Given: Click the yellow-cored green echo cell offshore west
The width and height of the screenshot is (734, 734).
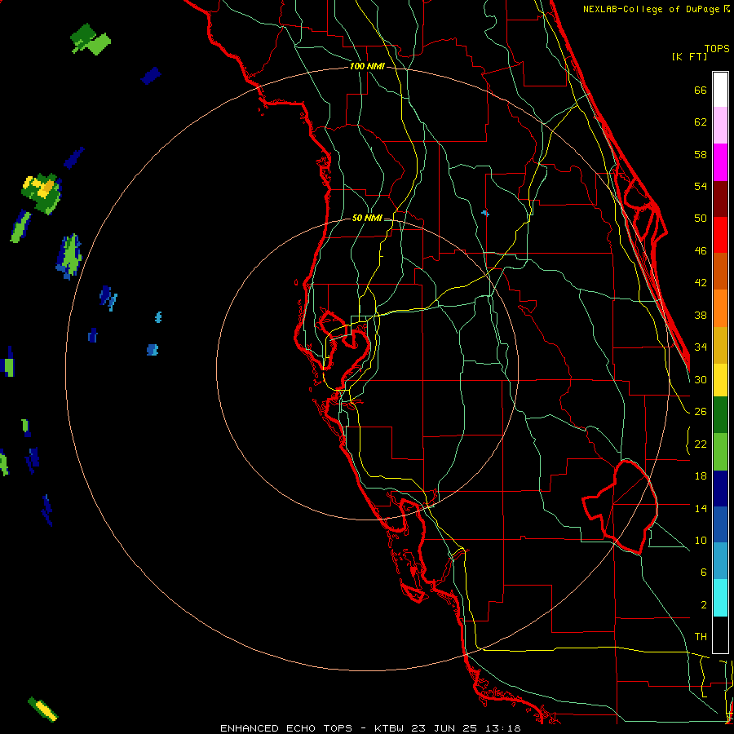Looking at the screenshot, I should pyautogui.click(x=42, y=192).
